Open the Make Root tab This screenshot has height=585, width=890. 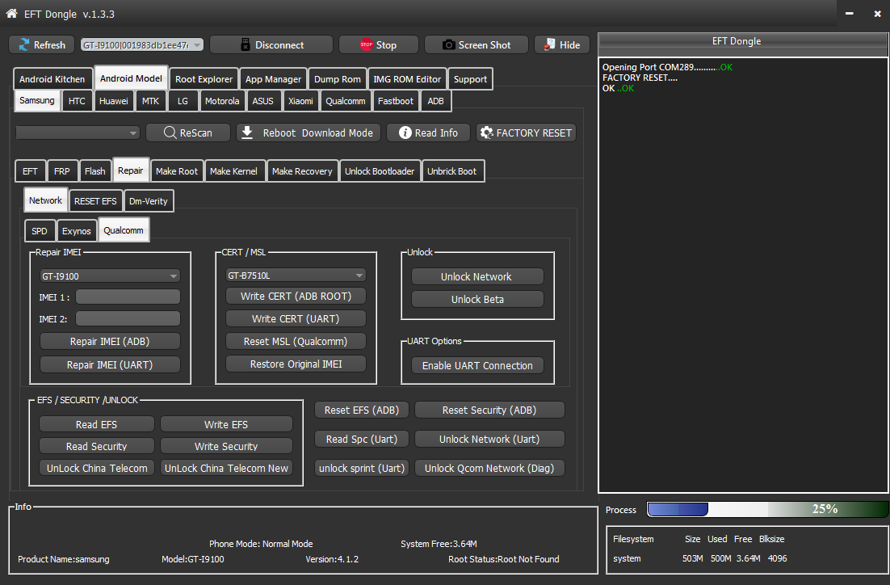click(177, 171)
